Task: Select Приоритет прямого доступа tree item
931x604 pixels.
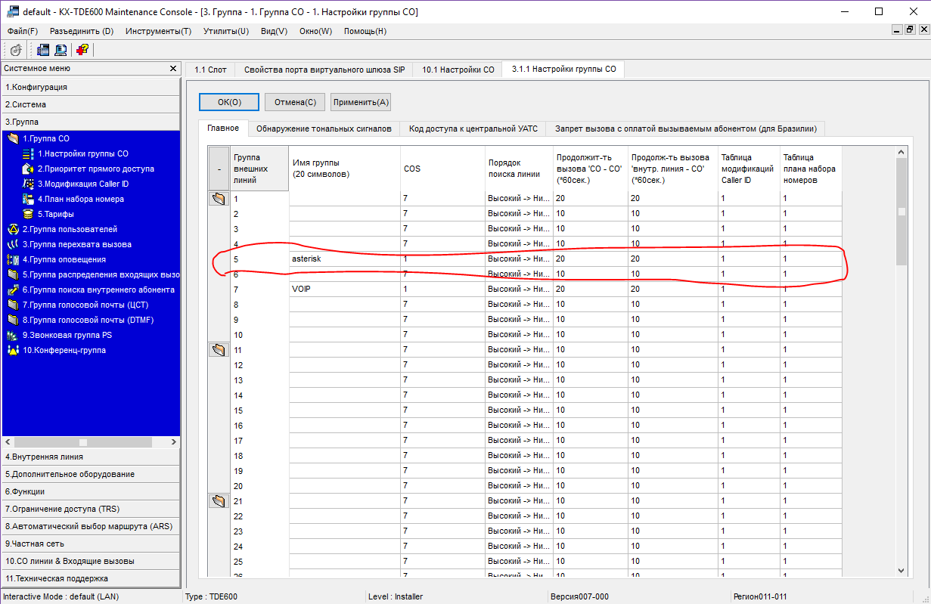Action: [95, 169]
